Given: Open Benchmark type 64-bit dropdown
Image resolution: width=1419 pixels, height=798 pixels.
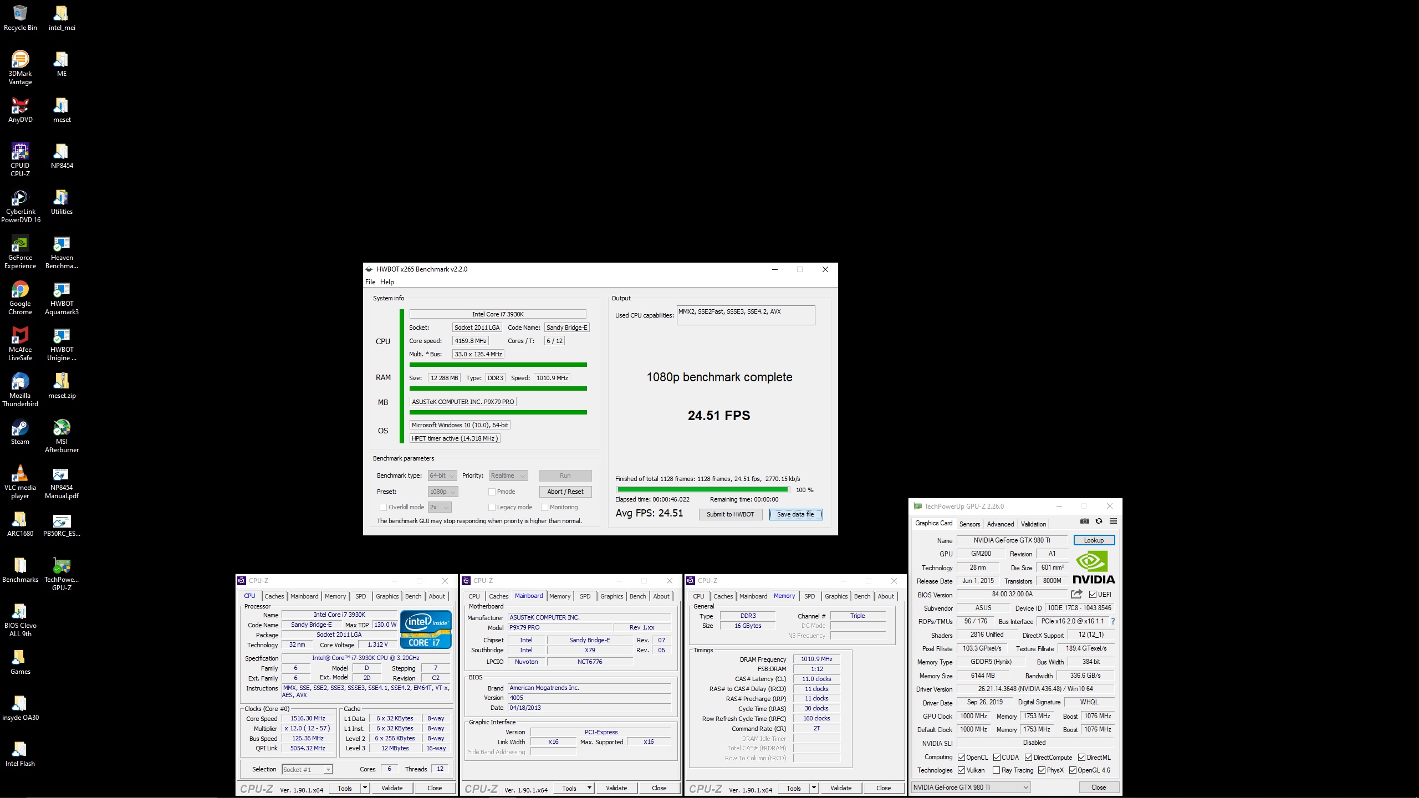Looking at the screenshot, I should pos(442,475).
